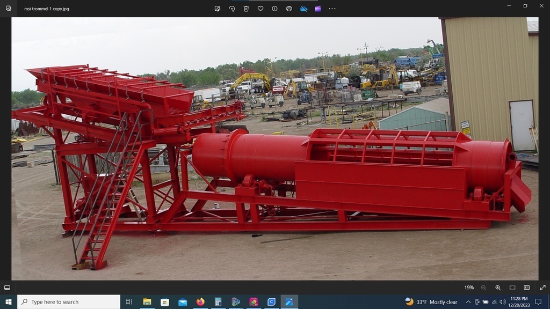Click the red trommel photo
The height and width of the screenshot is (309, 550).
275,149
